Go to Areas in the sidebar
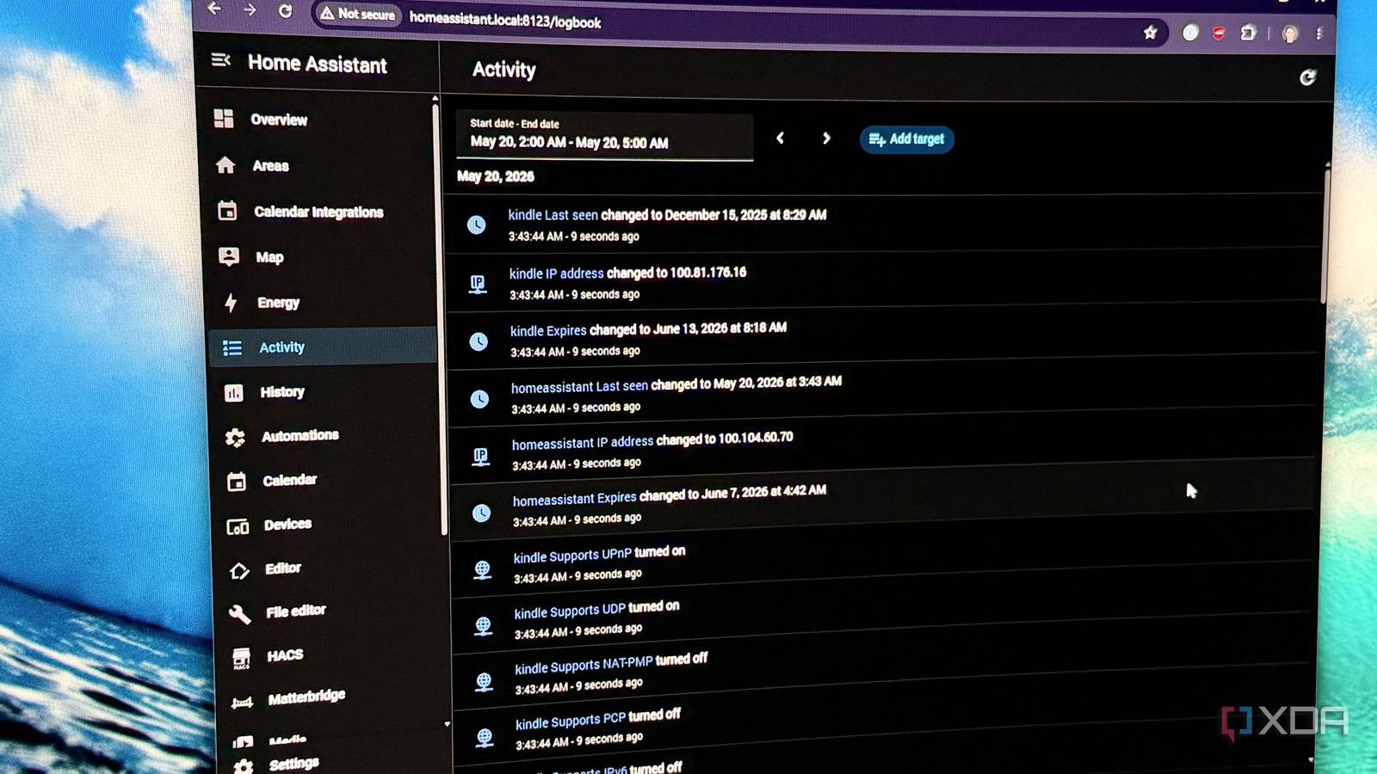Screen dimensions: 1377x774 pyautogui.click(x=271, y=166)
